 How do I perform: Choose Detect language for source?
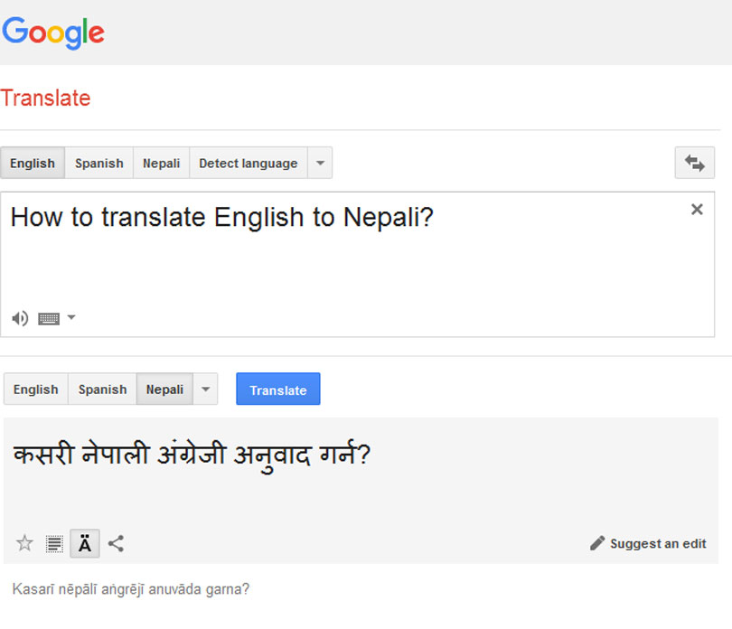248,164
